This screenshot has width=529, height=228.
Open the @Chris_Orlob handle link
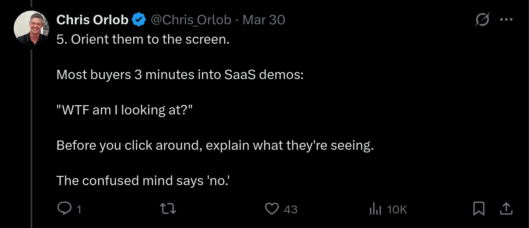(x=191, y=20)
